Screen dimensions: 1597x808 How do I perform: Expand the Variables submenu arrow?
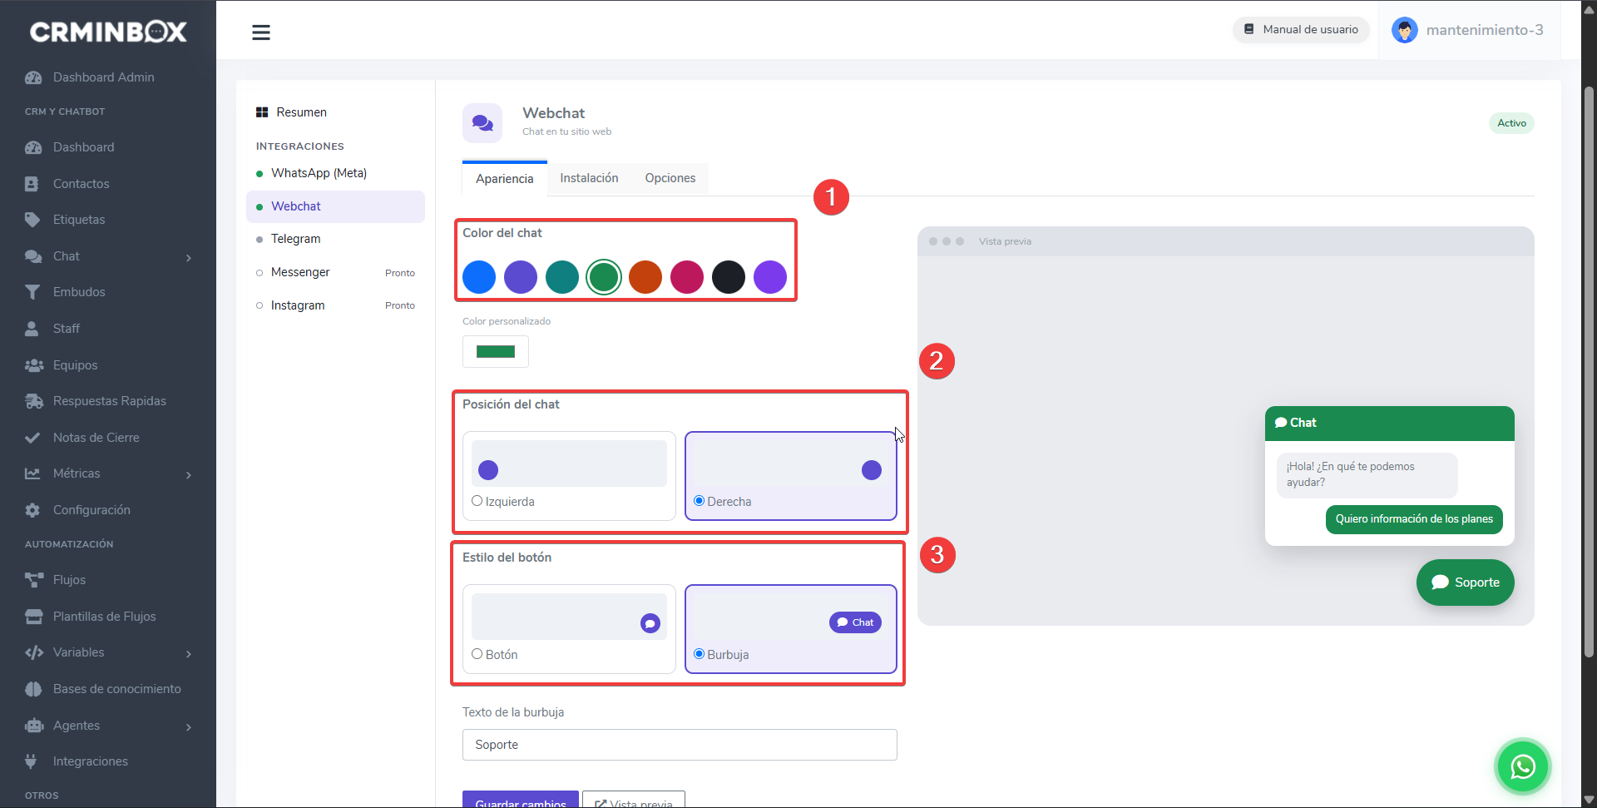tap(189, 654)
